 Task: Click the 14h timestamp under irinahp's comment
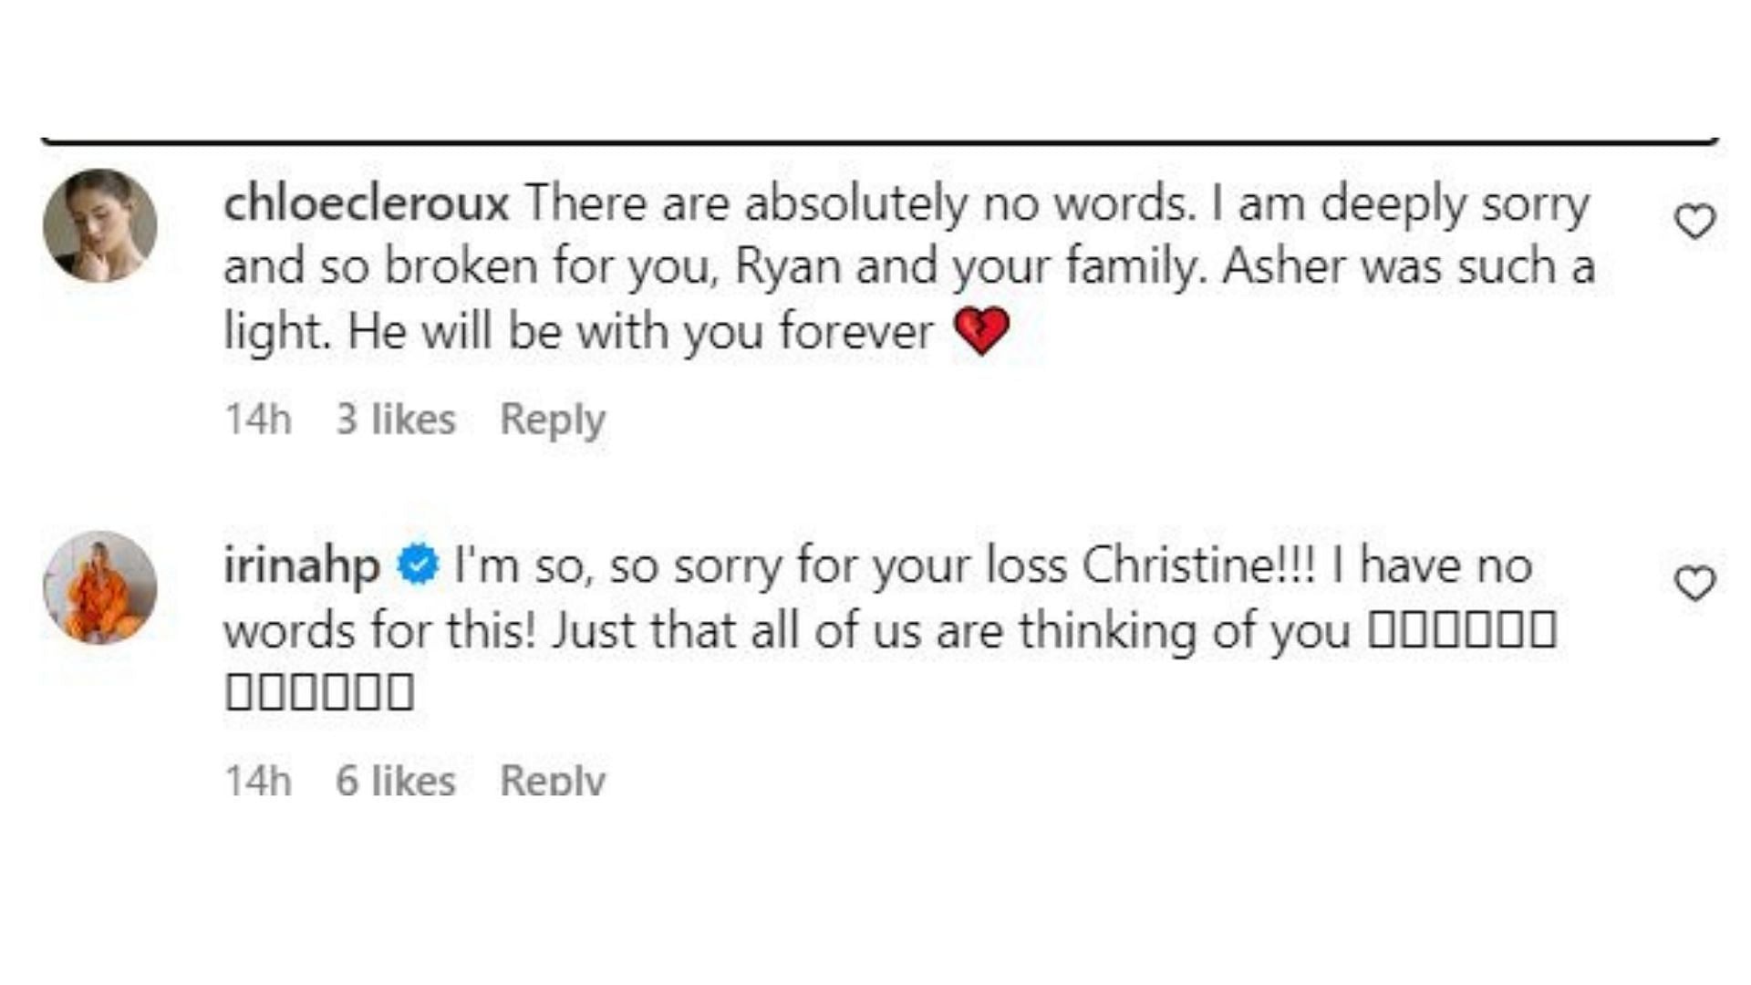point(258,780)
